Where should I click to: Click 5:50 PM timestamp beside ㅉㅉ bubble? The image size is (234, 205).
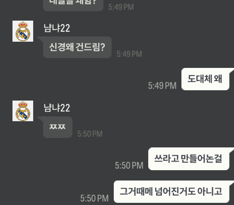pyautogui.click(x=90, y=134)
